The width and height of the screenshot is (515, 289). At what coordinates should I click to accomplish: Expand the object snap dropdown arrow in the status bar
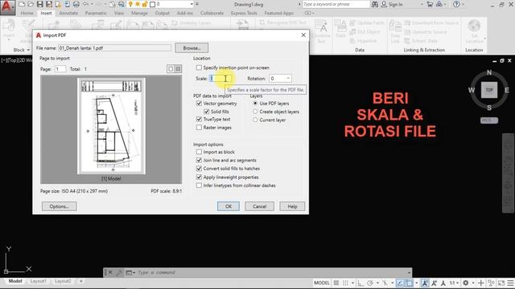(417, 283)
